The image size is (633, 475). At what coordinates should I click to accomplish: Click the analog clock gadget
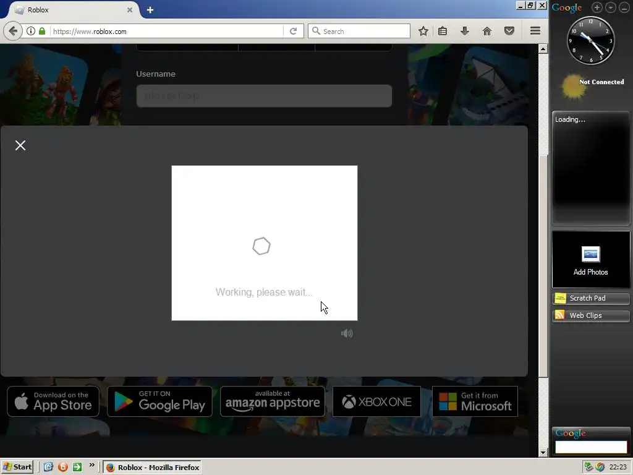[x=590, y=40]
